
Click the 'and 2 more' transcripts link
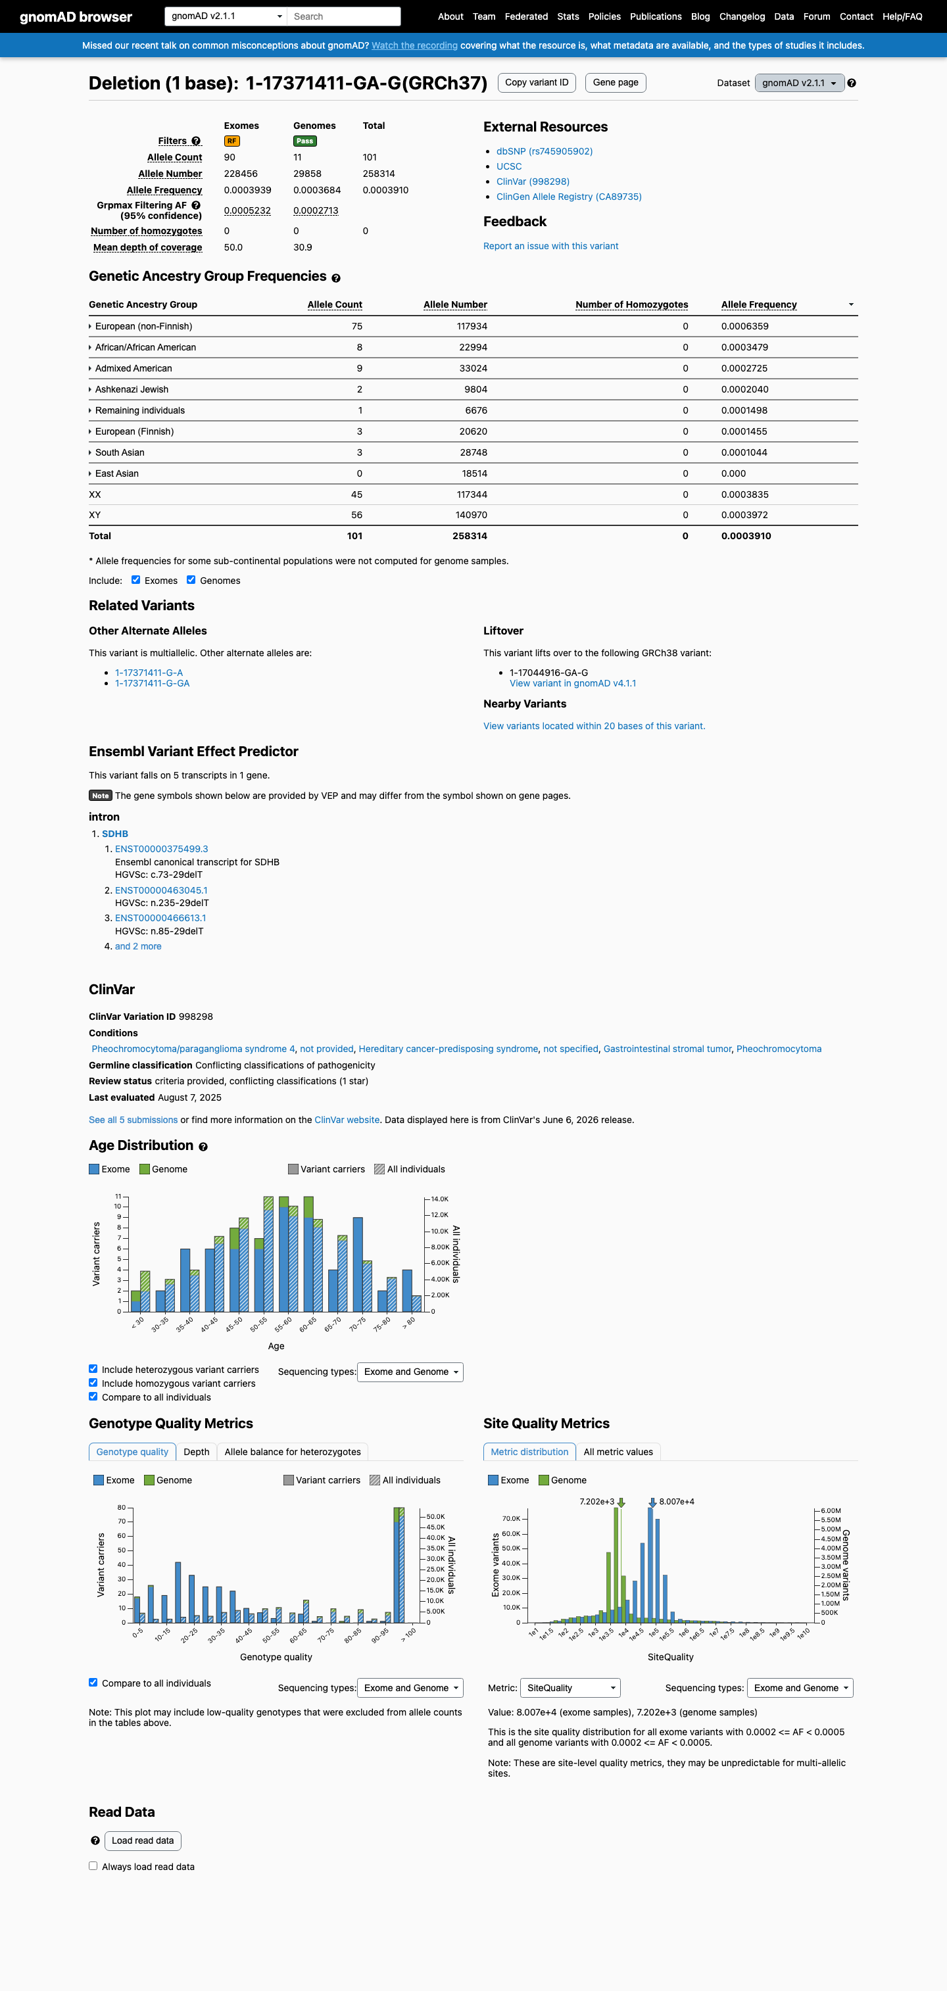138,946
